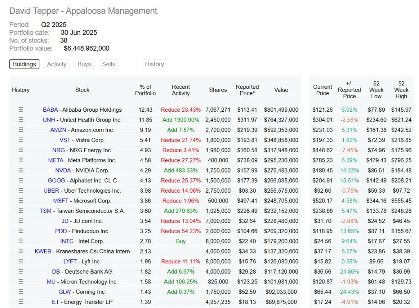Viewport: 419px width, 308px height.
Task: Open history icon for NVDA row
Action: coord(21,171)
